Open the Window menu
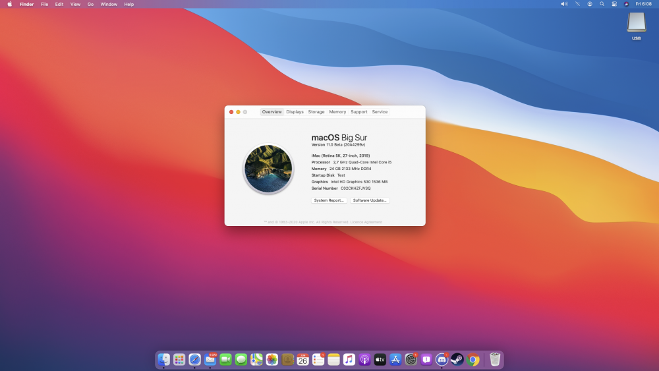659x371 pixels. 109,4
